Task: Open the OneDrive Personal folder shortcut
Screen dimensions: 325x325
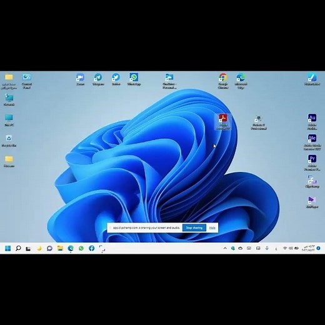Action: 169,81
